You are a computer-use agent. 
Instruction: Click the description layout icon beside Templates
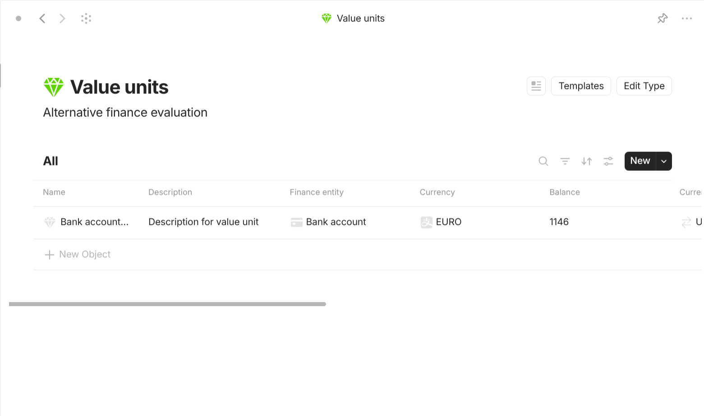[536, 86]
